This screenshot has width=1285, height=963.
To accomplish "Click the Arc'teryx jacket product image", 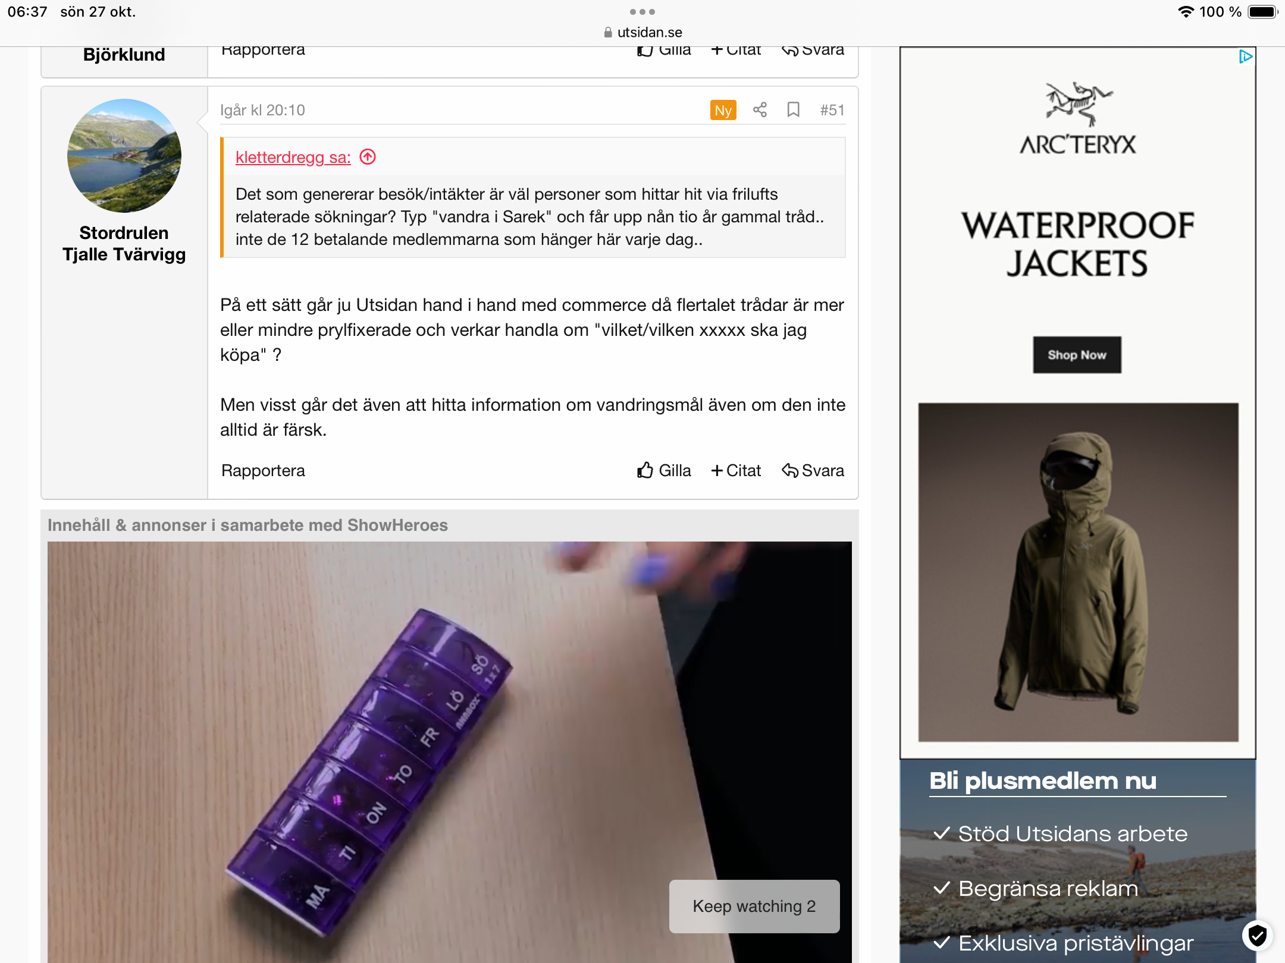I will (1078, 572).
